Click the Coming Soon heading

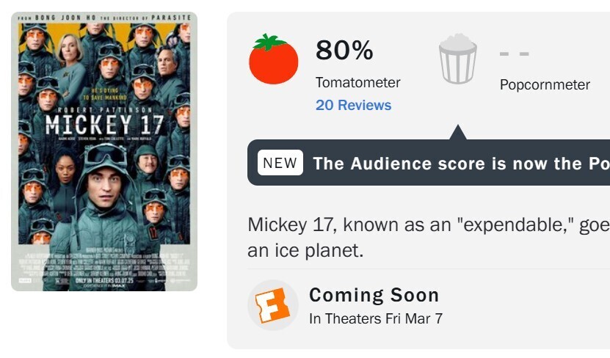pyautogui.click(x=374, y=295)
